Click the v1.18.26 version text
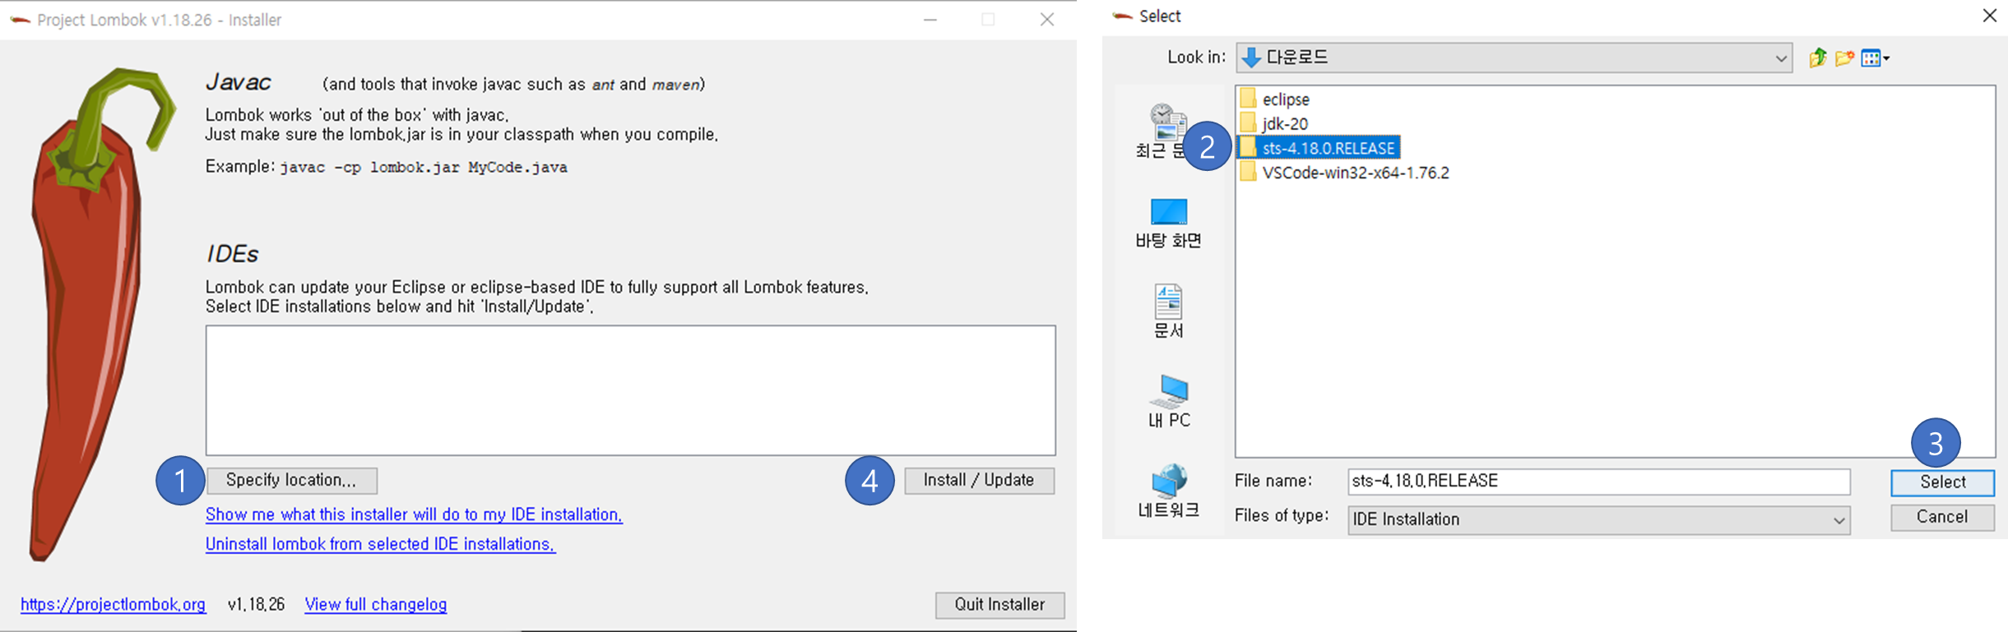2008x632 pixels. tap(256, 605)
